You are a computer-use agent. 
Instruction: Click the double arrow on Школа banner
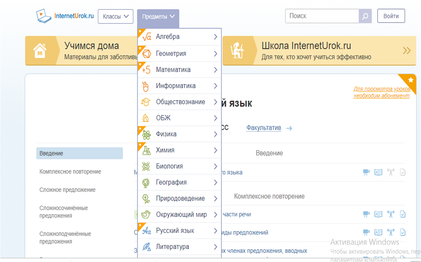pos(407,50)
